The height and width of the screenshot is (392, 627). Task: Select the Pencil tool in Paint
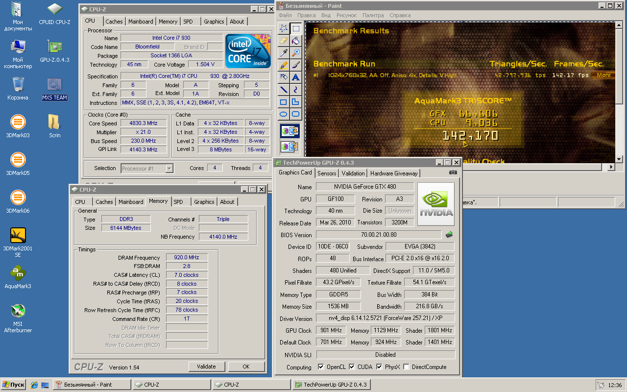click(284, 65)
